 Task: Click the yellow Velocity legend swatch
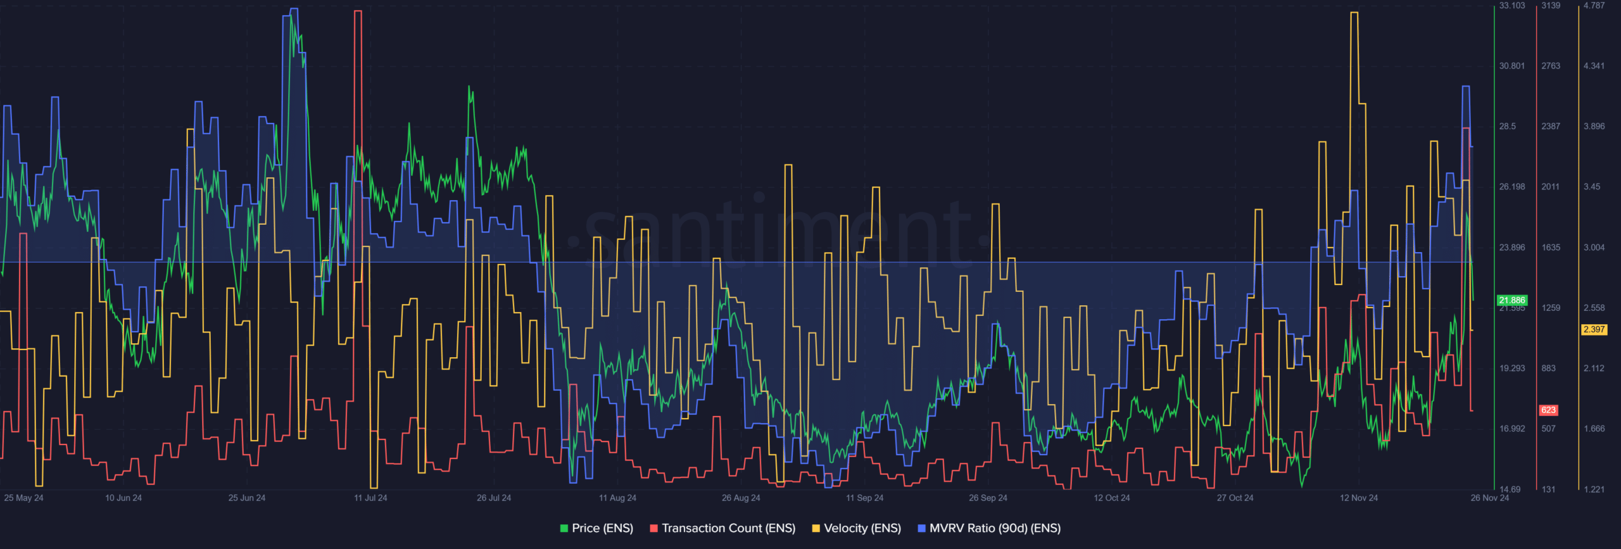pos(816,528)
